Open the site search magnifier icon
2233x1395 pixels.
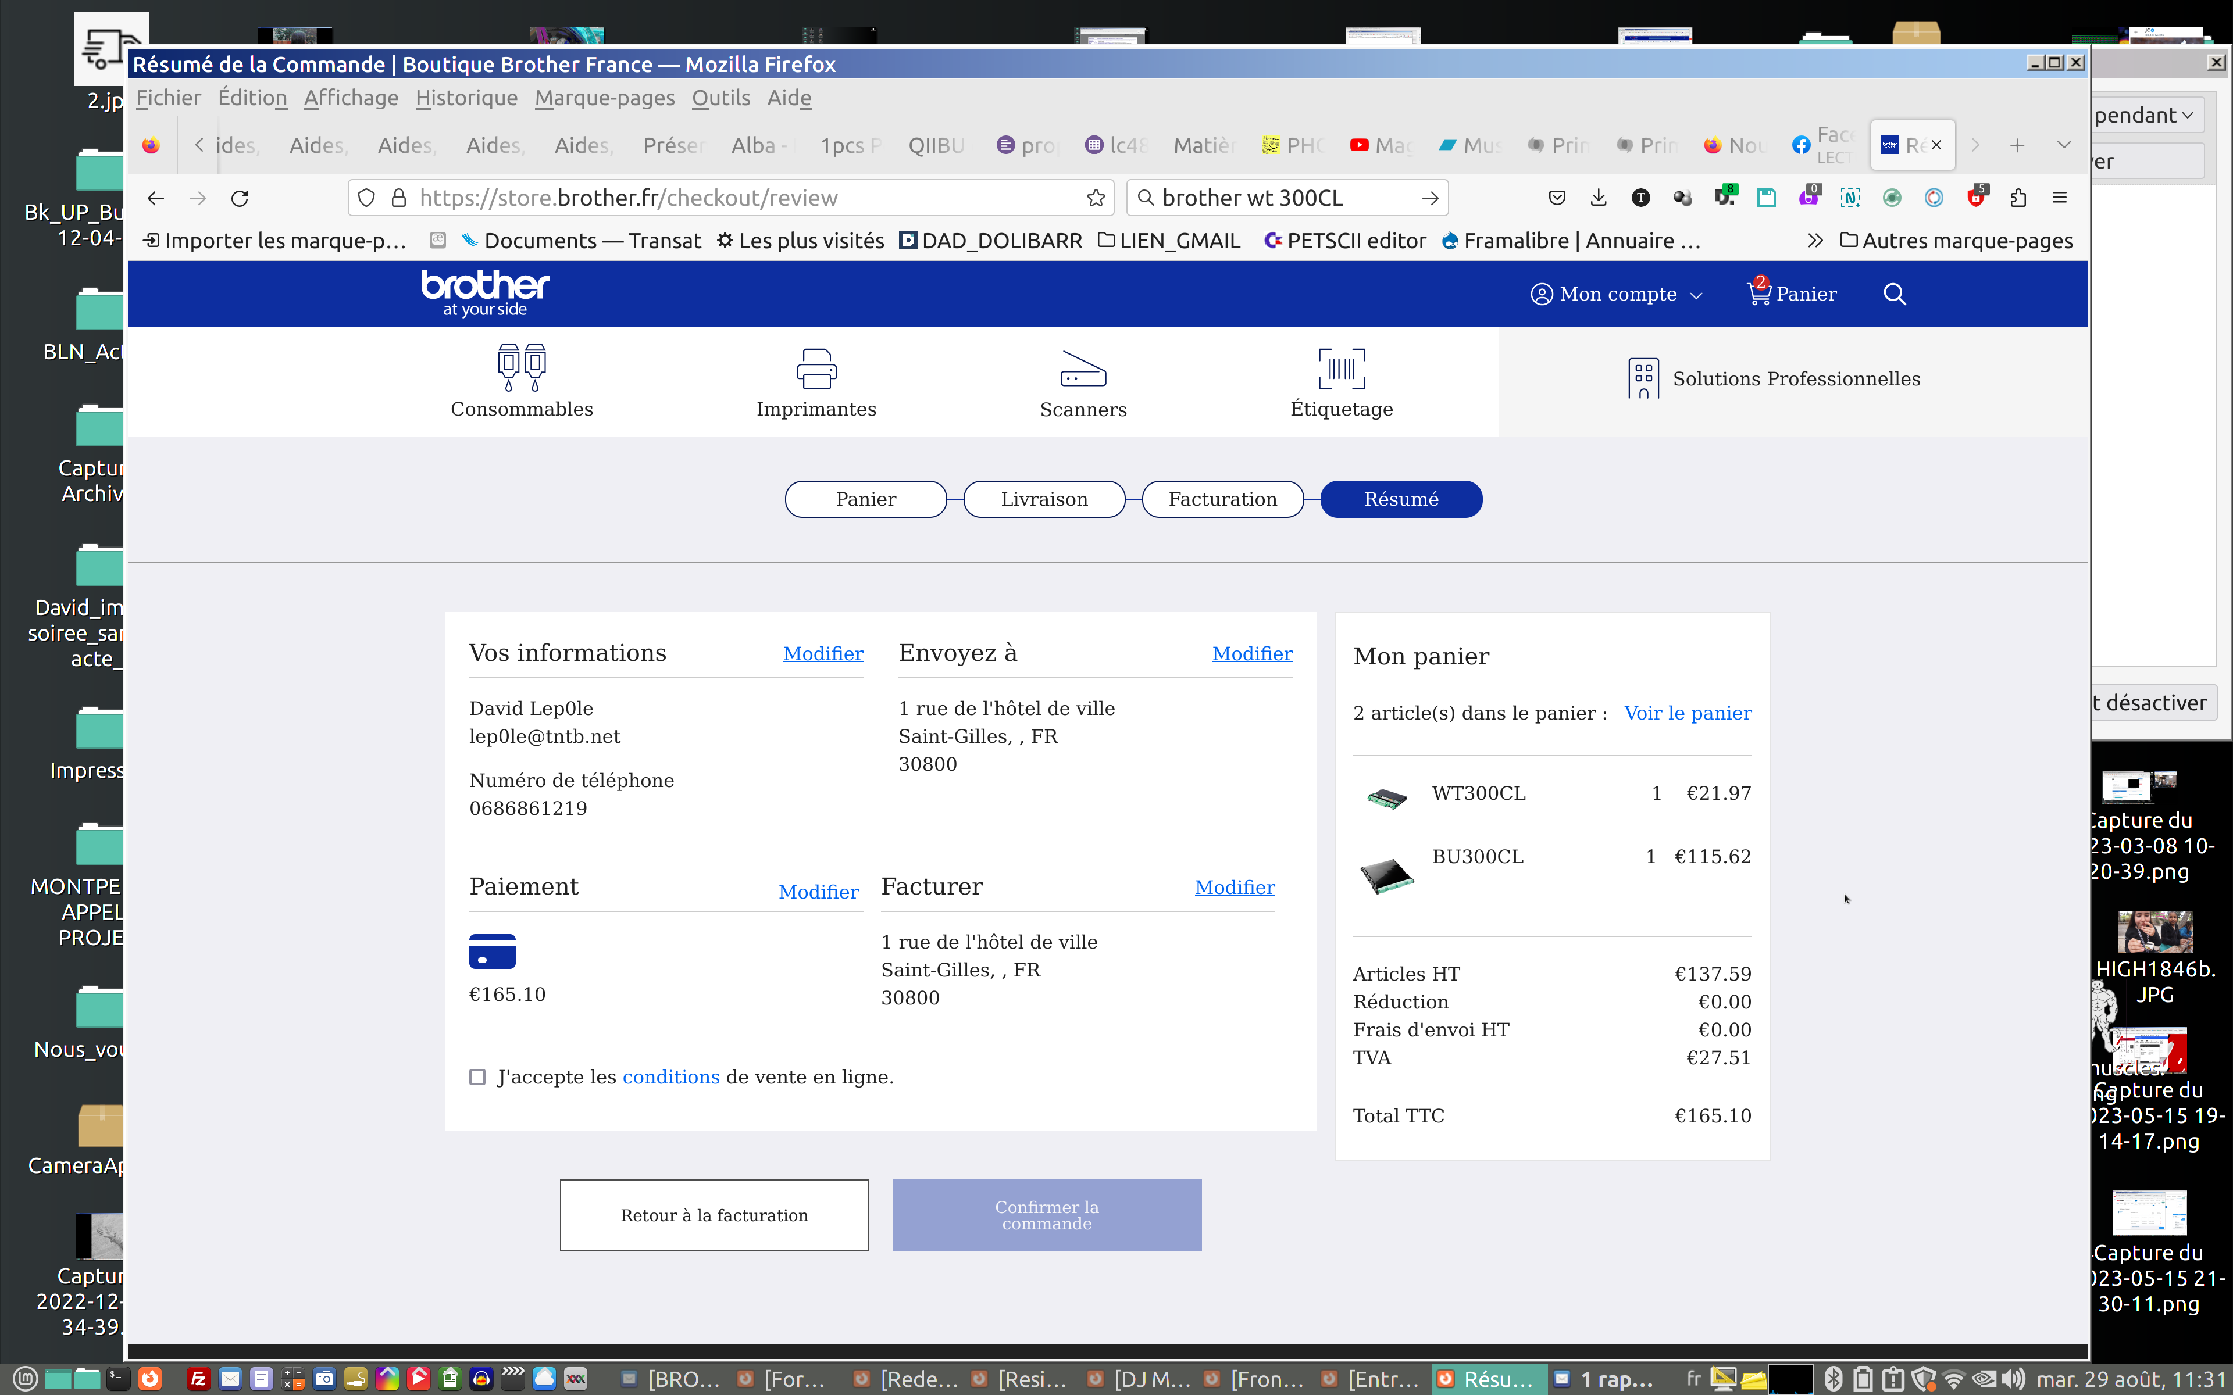click(1895, 294)
